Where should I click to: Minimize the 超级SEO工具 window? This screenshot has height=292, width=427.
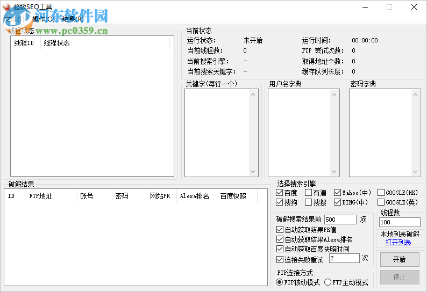click(x=365, y=7)
